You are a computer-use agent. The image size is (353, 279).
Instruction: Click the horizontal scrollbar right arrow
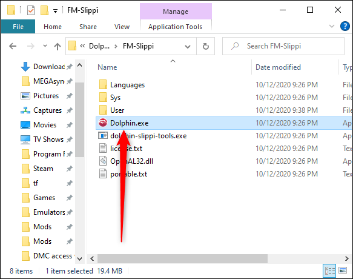point(347,258)
